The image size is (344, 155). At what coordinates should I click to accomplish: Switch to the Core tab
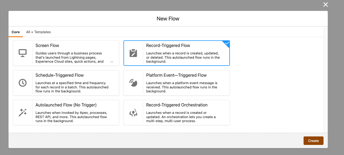(x=16, y=32)
